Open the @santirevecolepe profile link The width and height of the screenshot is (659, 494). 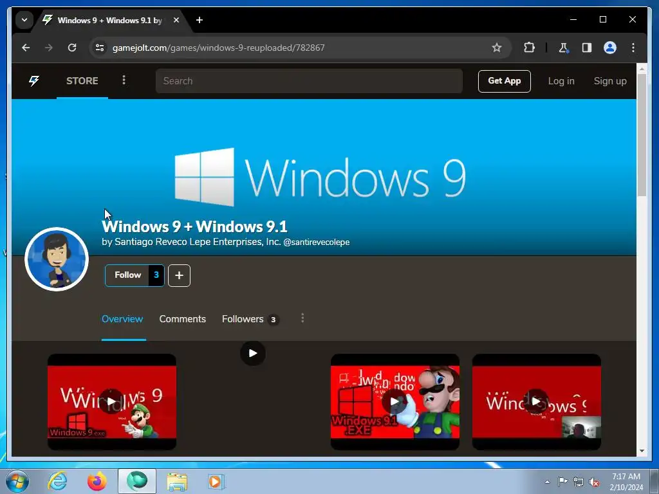[317, 242]
